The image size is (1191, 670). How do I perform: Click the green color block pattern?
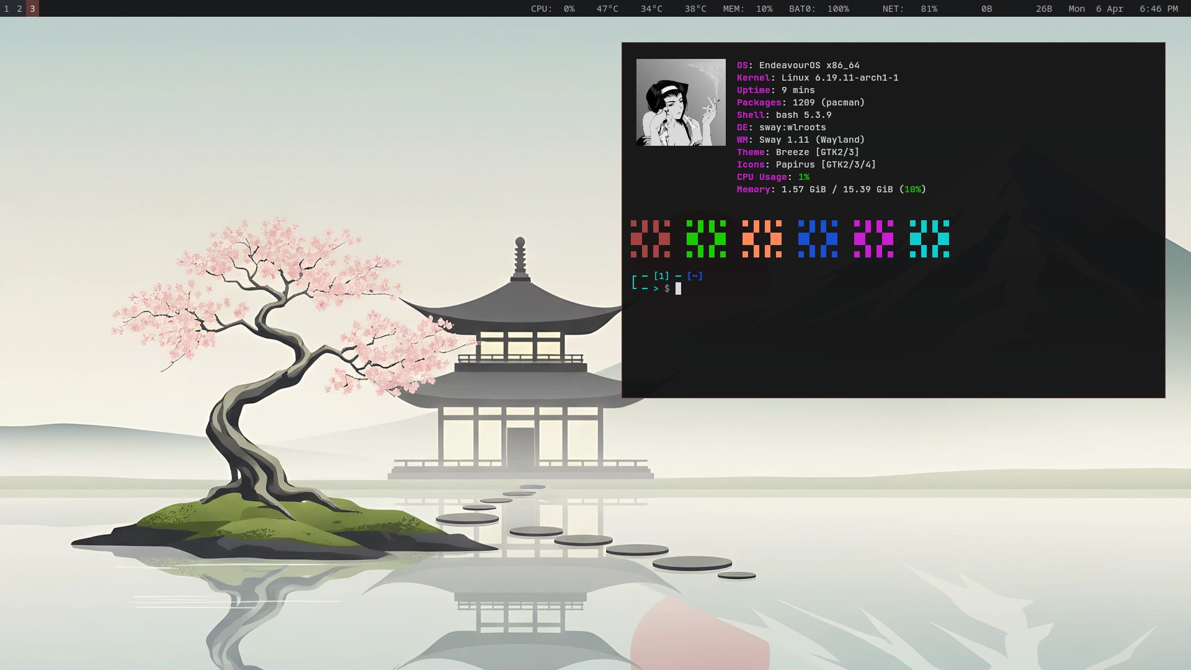706,239
